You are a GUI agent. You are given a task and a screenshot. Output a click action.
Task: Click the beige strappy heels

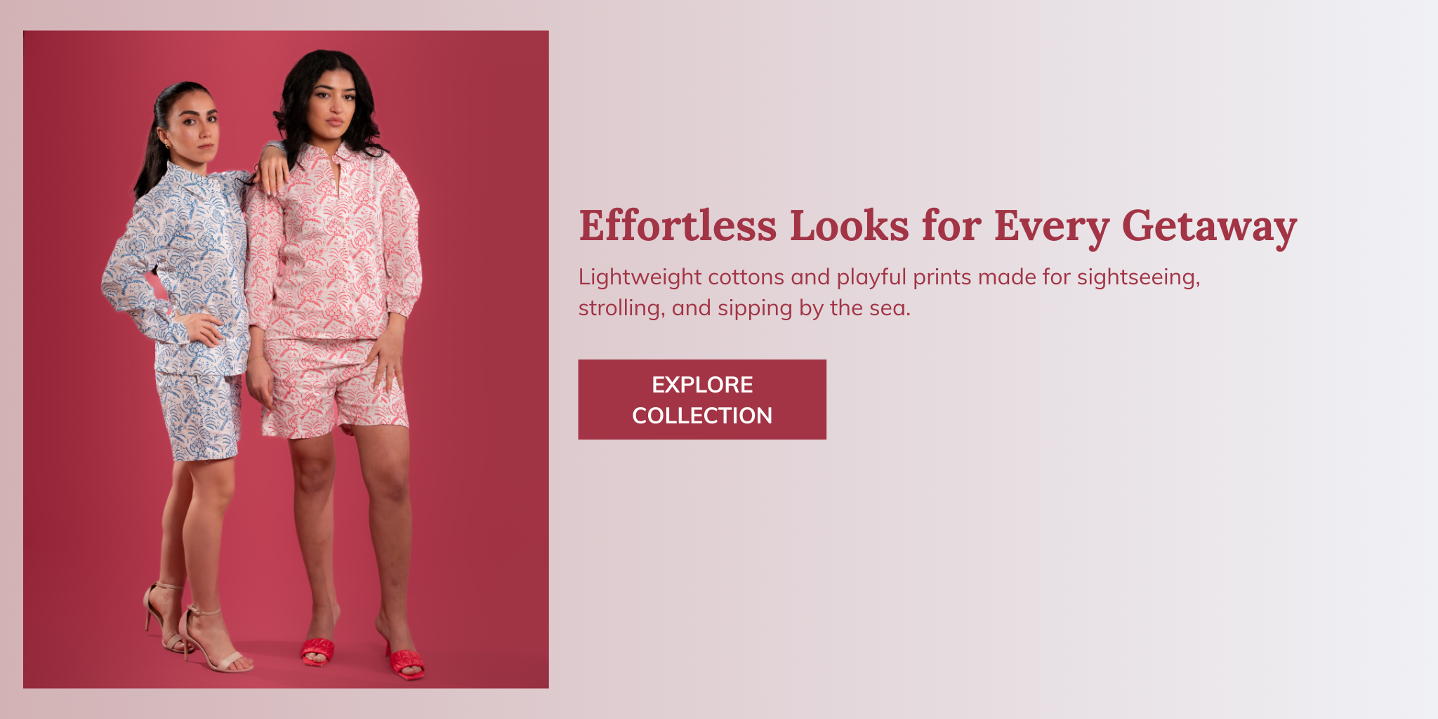197,628
